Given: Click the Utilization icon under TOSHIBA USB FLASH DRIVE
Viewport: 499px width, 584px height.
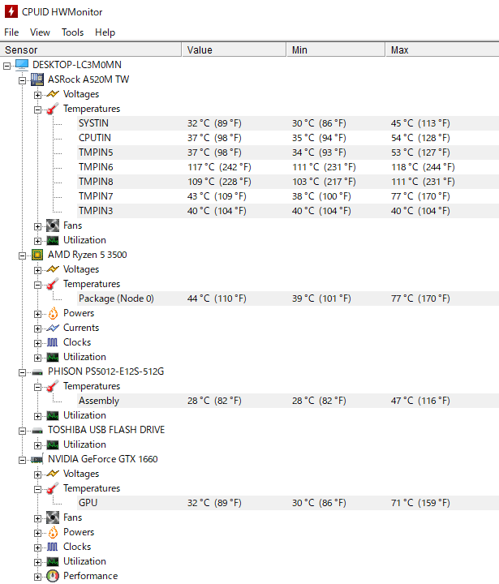Looking at the screenshot, I should click(53, 444).
